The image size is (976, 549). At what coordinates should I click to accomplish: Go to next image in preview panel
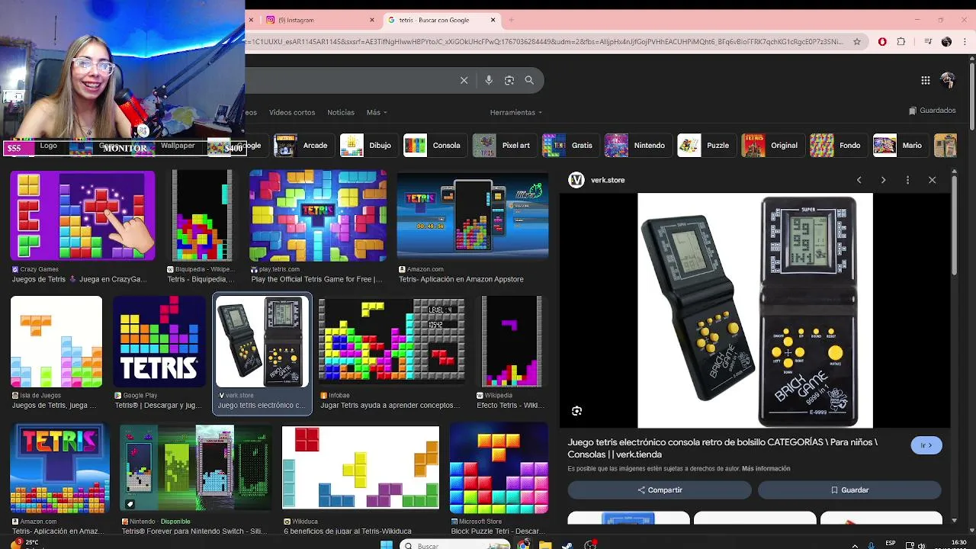[883, 180]
